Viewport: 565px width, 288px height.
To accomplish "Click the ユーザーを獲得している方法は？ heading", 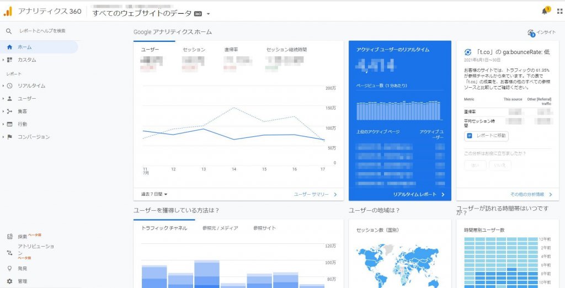I will pyautogui.click(x=177, y=211).
